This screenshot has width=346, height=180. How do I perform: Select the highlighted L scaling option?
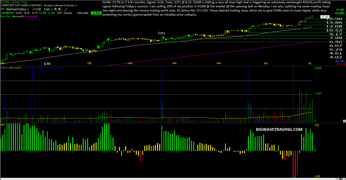coord(338,61)
